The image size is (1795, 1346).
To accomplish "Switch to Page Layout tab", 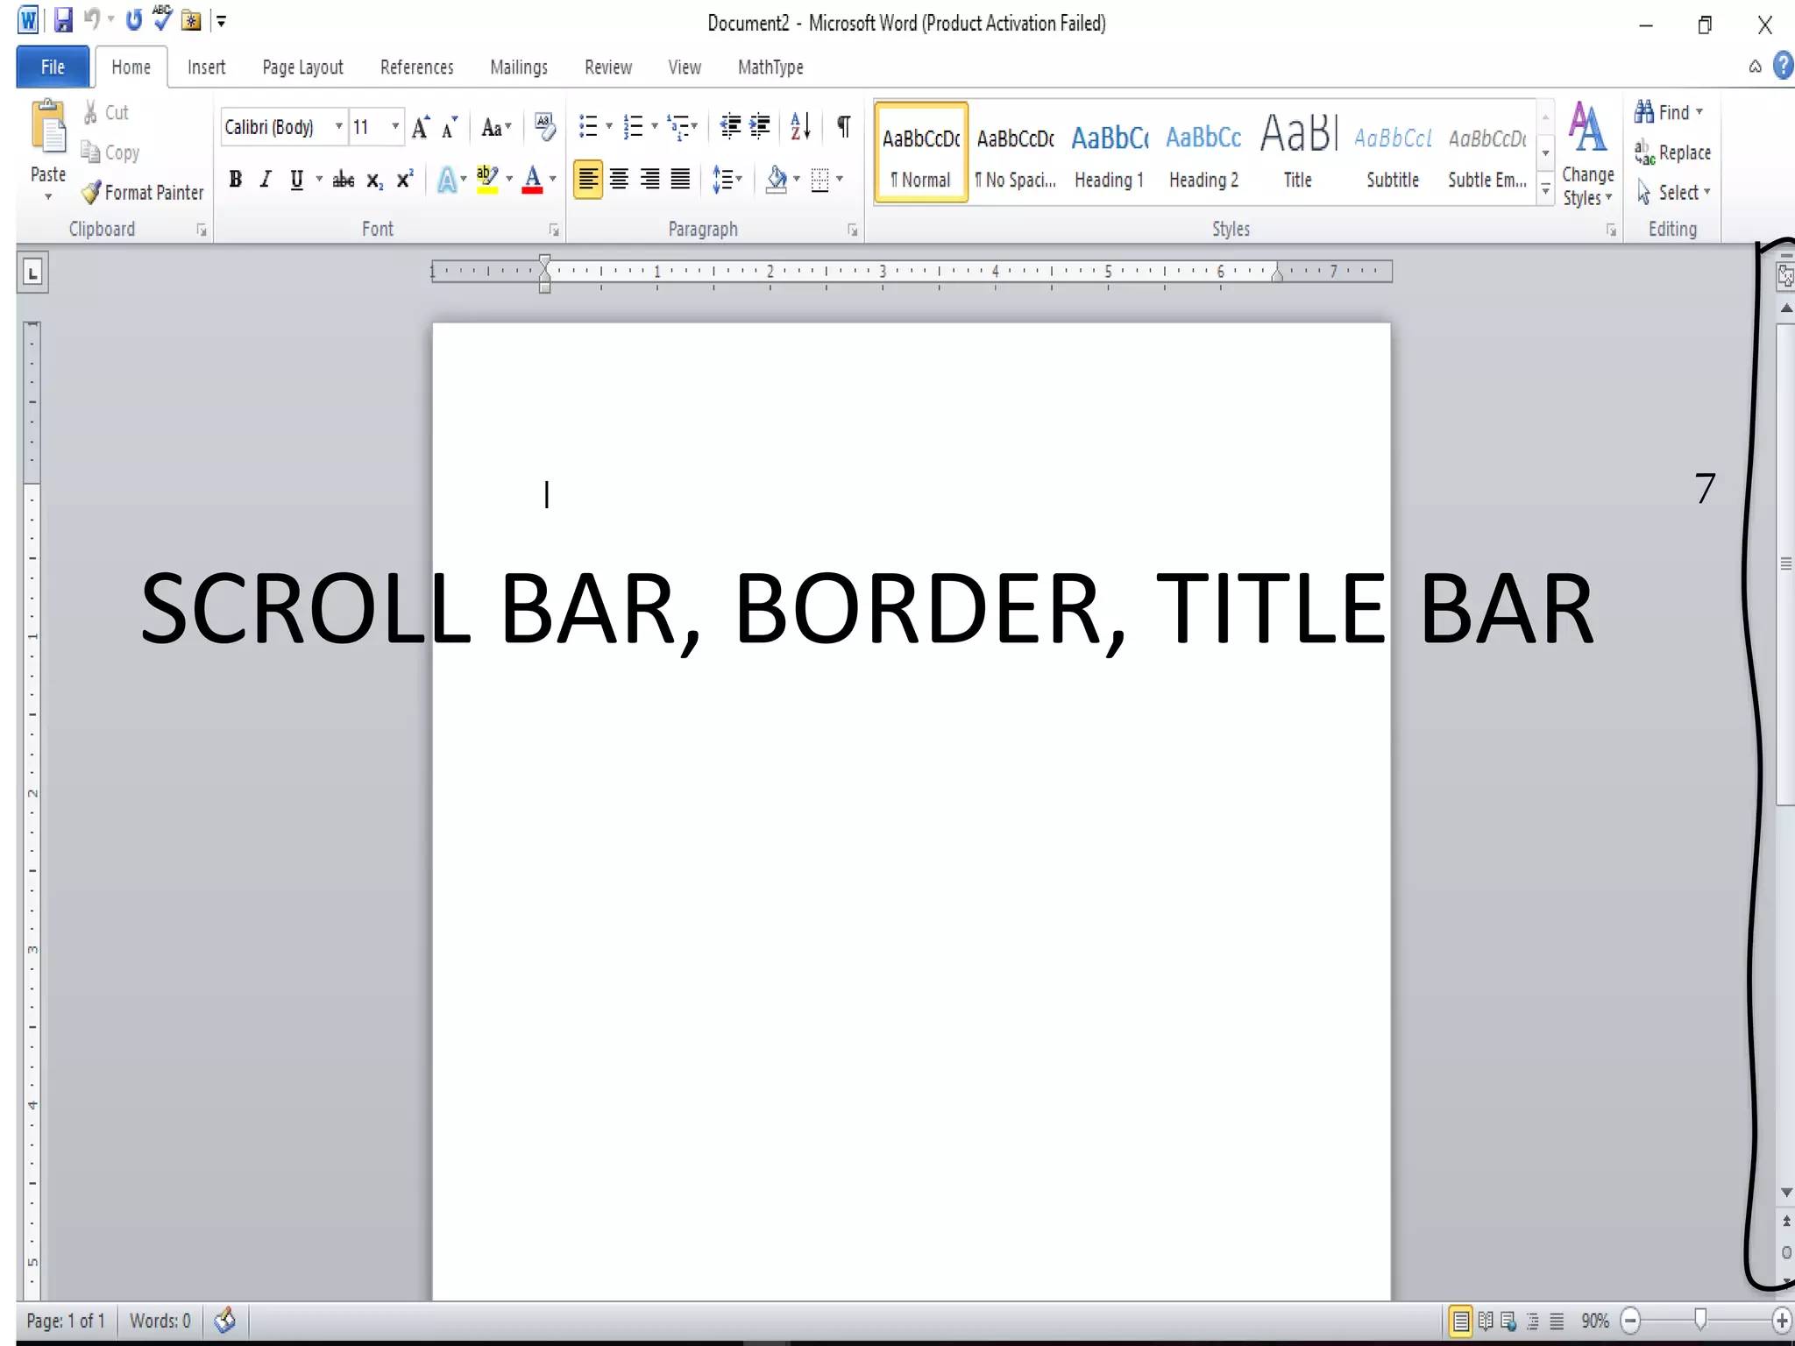I will pyautogui.click(x=302, y=67).
